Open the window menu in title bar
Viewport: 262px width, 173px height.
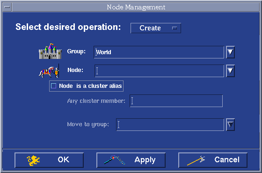7,7
